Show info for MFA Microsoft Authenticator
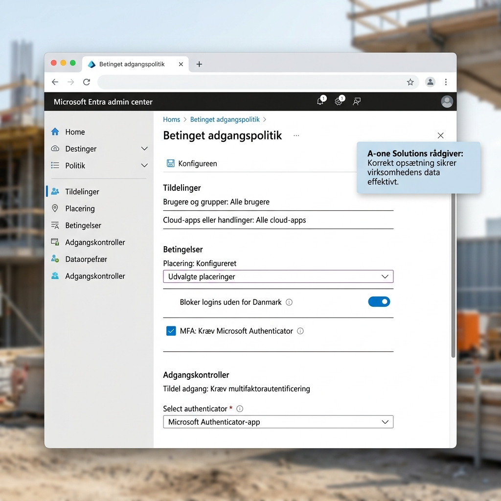The width and height of the screenshot is (501, 501). coord(300,331)
